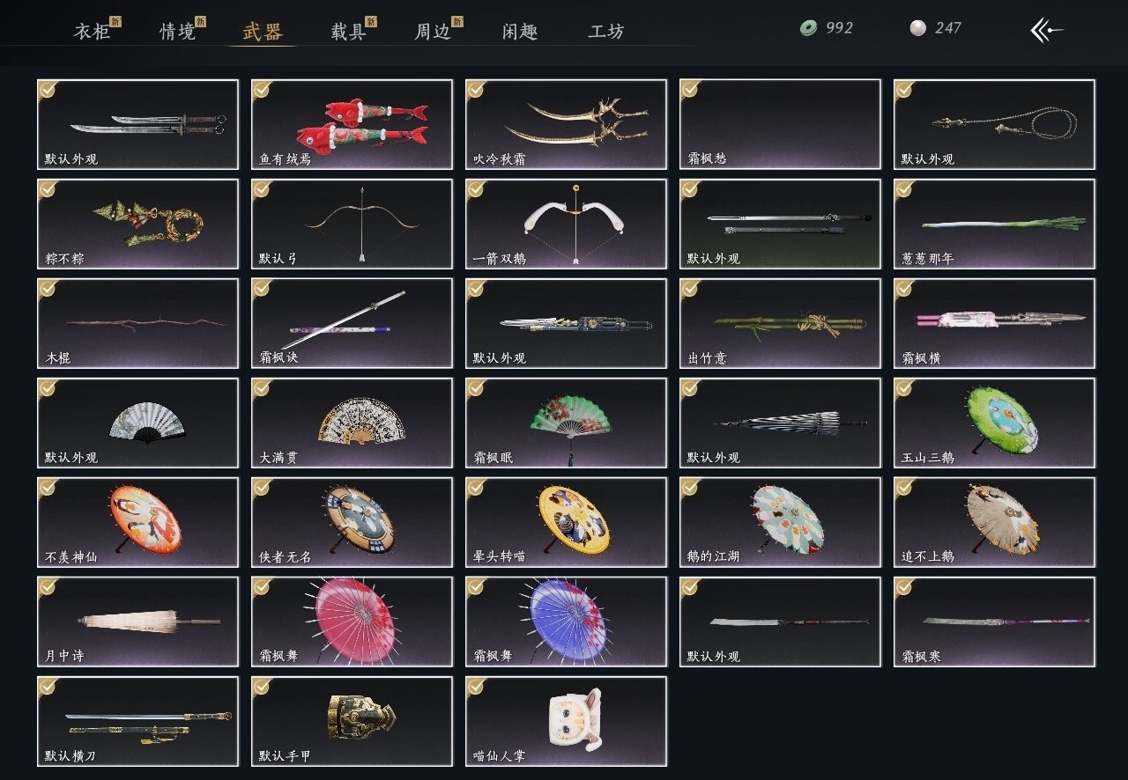Choose the 出竹意 bamboo weapon skin
The image size is (1128, 780).
coord(780,323)
